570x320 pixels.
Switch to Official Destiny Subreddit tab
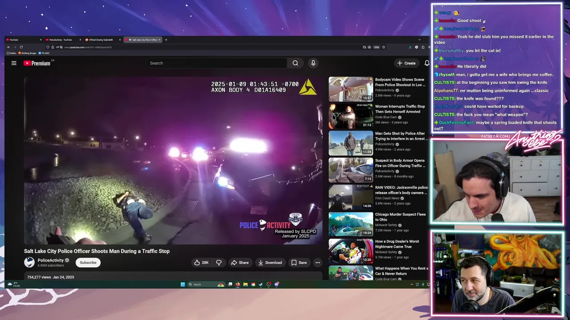tap(103, 40)
